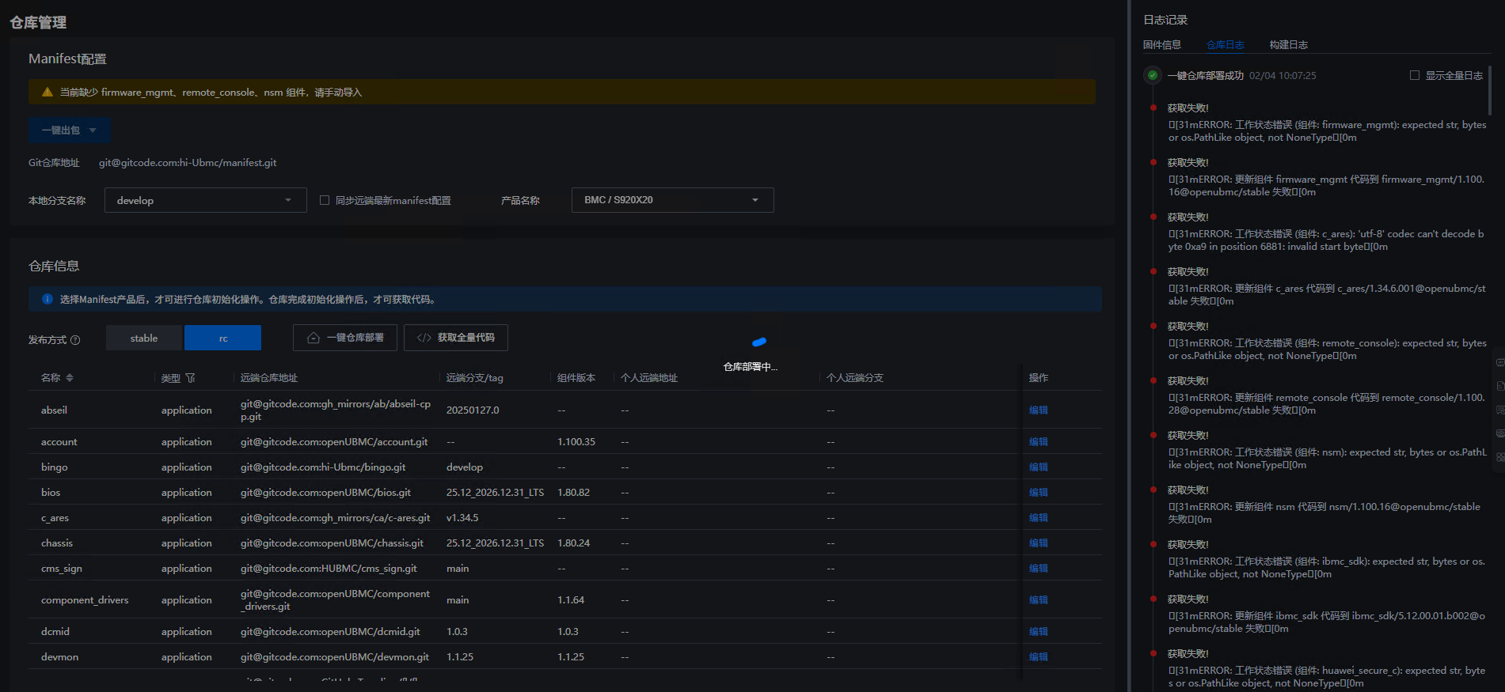Image resolution: width=1505 pixels, height=692 pixels.
Task: Enable 同步远端最新manifest配置 checkbox
Action: pos(325,200)
